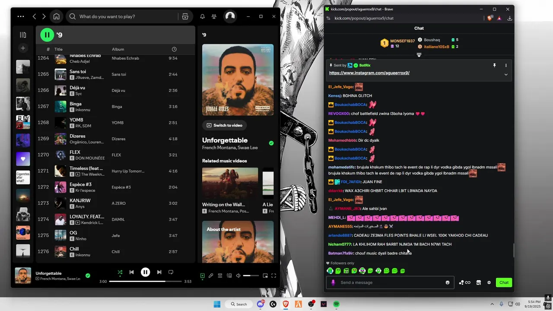Open Spotify notifications bell
Viewport: 553px width, 311px height.
point(202,16)
